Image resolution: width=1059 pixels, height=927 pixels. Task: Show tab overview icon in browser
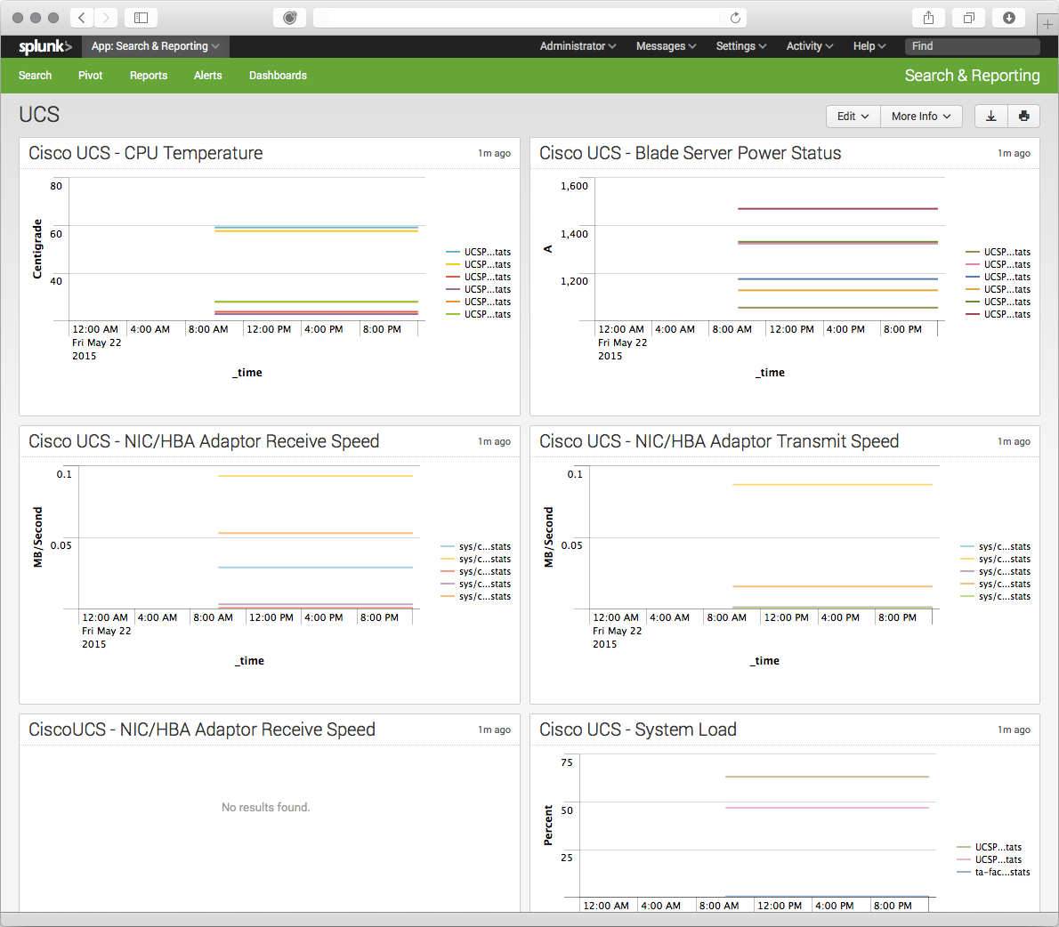coord(968,18)
